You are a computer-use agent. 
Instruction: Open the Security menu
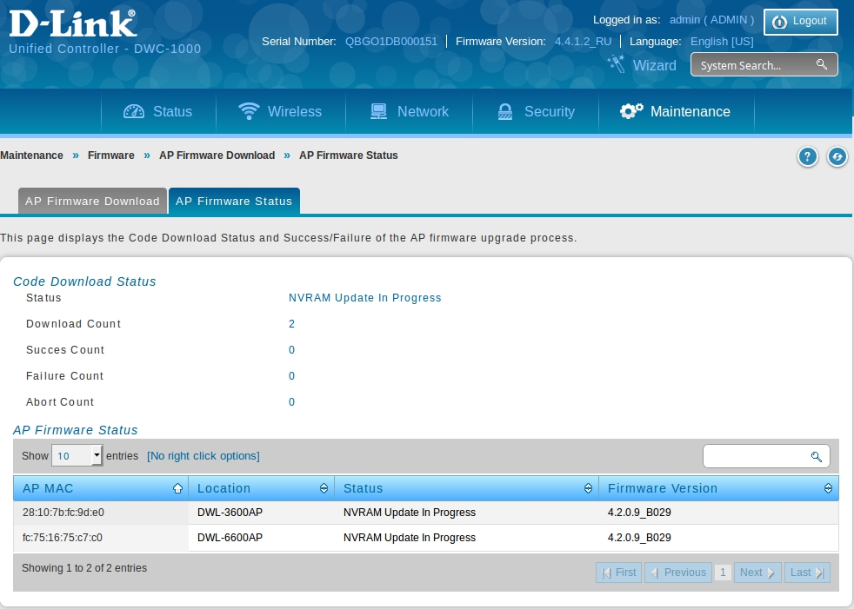pyautogui.click(x=536, y=112)
